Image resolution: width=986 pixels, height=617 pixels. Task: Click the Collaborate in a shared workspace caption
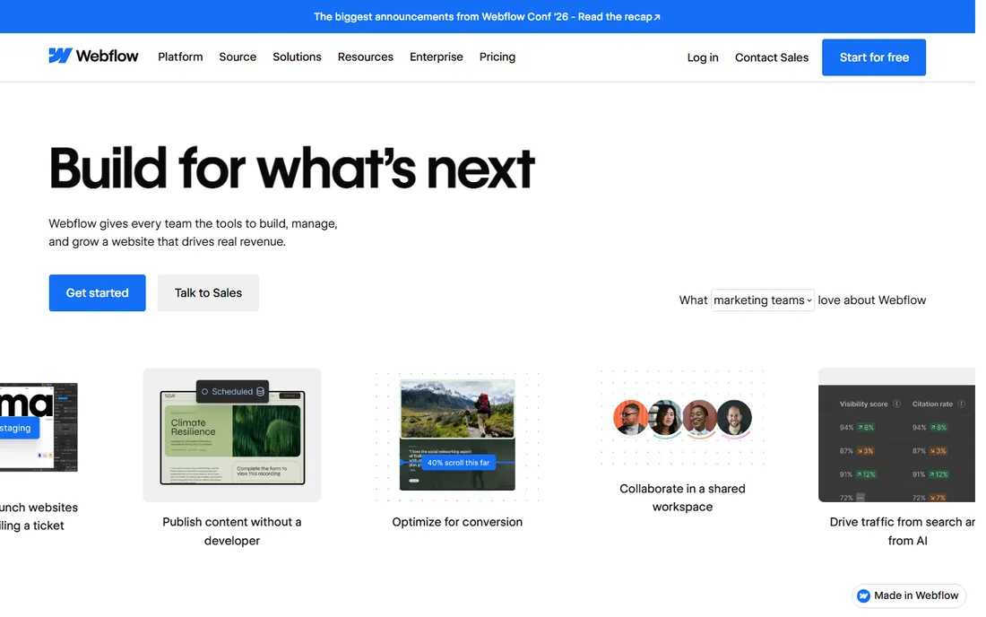pos(682,498)
